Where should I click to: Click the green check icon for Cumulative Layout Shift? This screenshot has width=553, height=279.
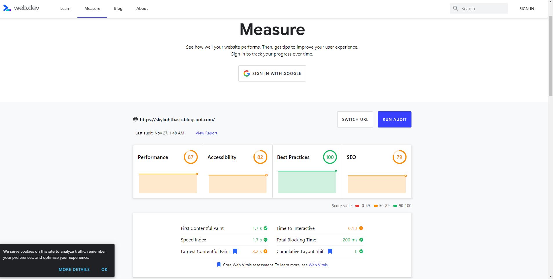(361, 251)
